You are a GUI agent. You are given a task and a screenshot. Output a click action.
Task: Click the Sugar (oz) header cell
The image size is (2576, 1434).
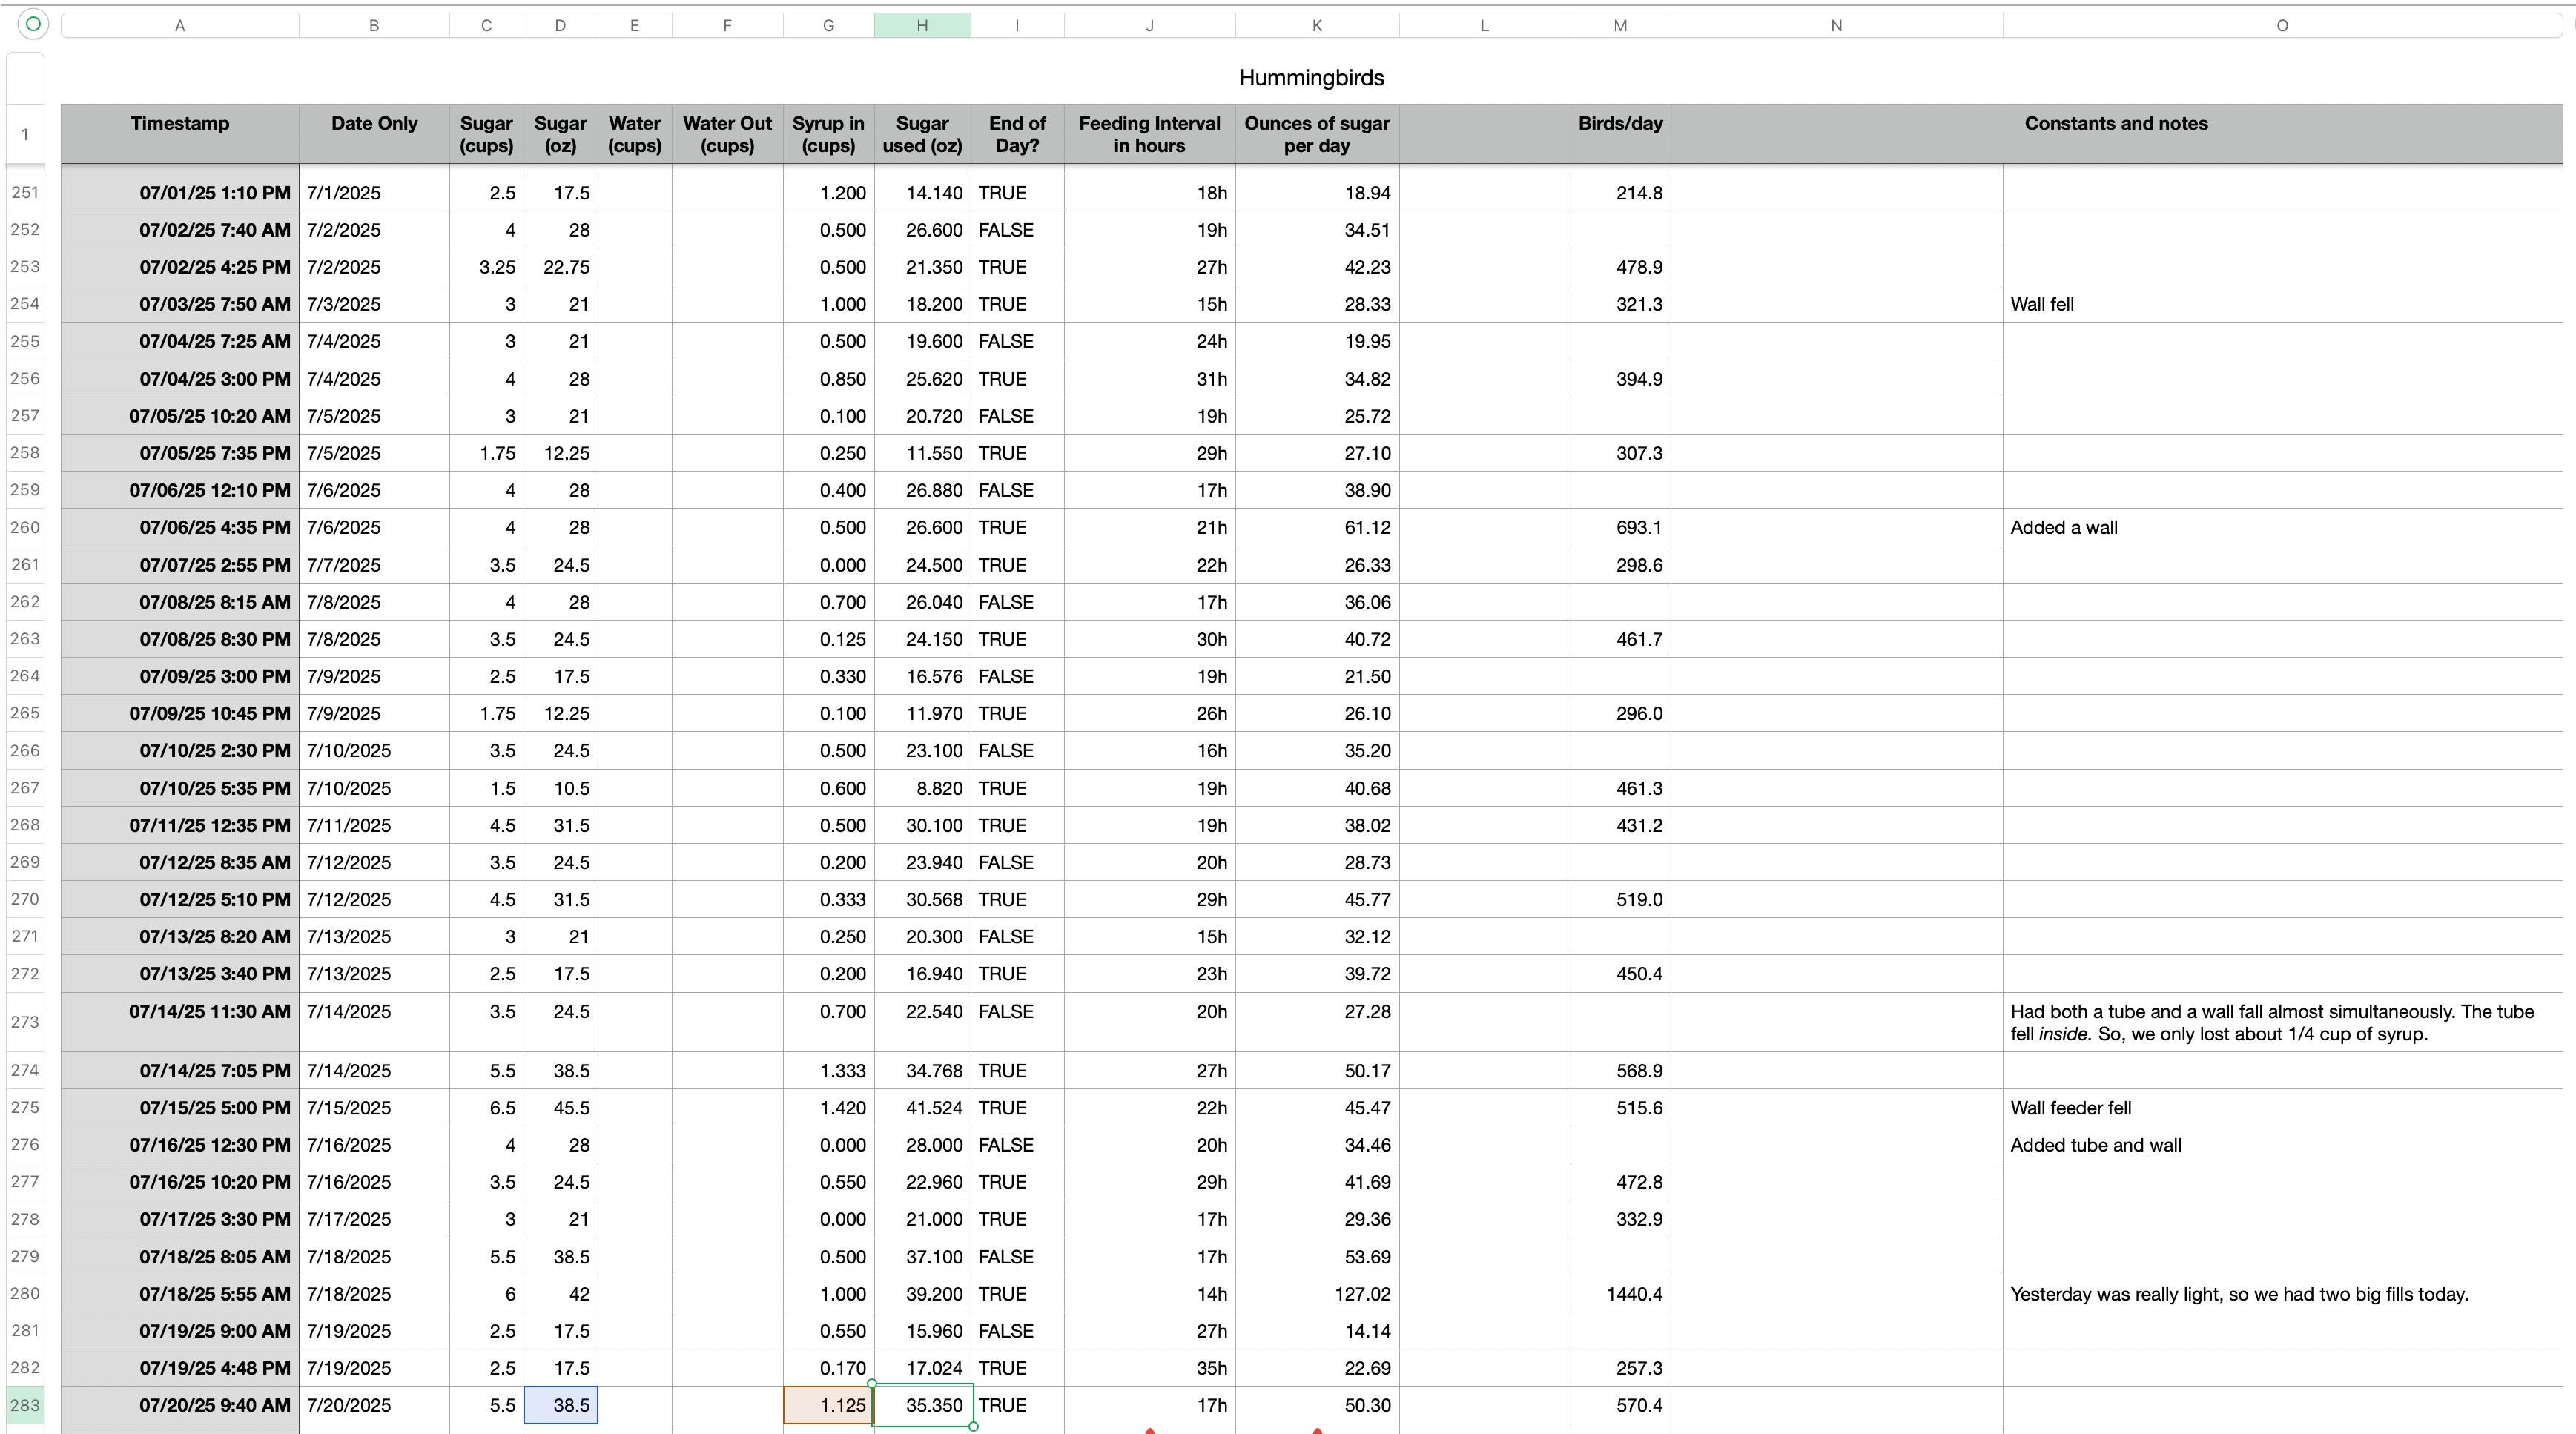click(x=560, y=134)
